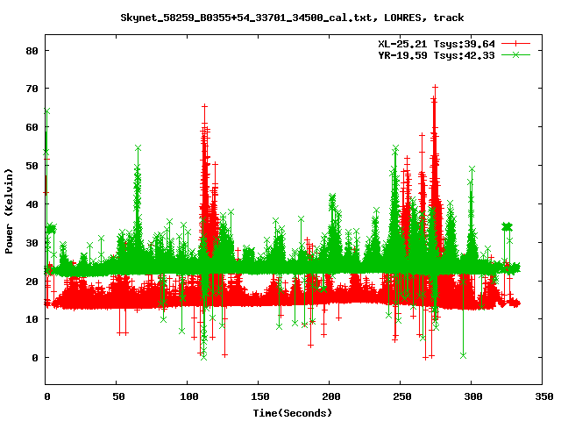This screenshot has width=561, height=421.
Task: Click the y-axis tick label 80
Action: (32, 51)
